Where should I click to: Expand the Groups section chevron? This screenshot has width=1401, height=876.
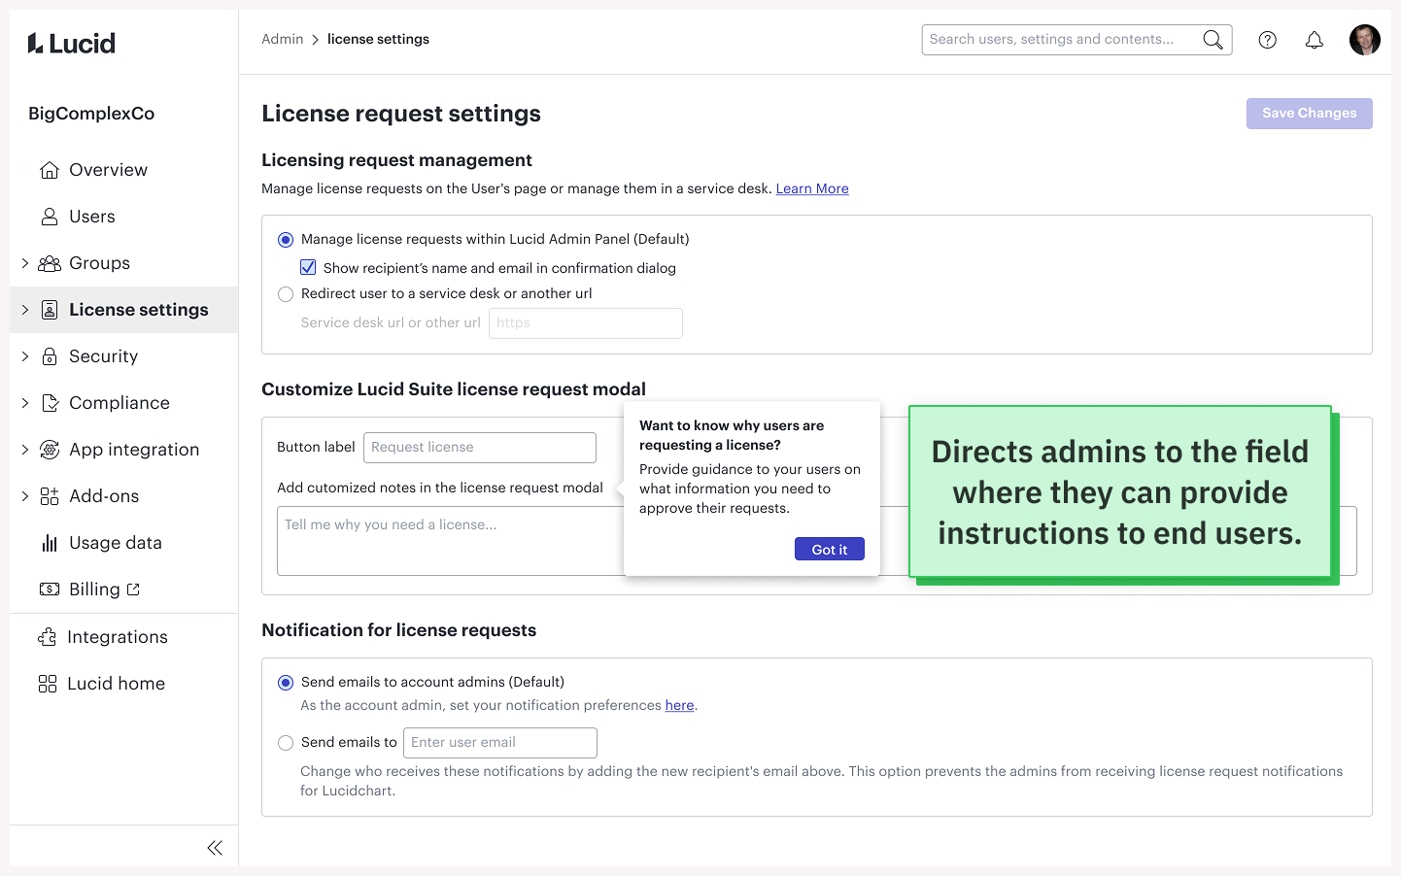point(25,263)
